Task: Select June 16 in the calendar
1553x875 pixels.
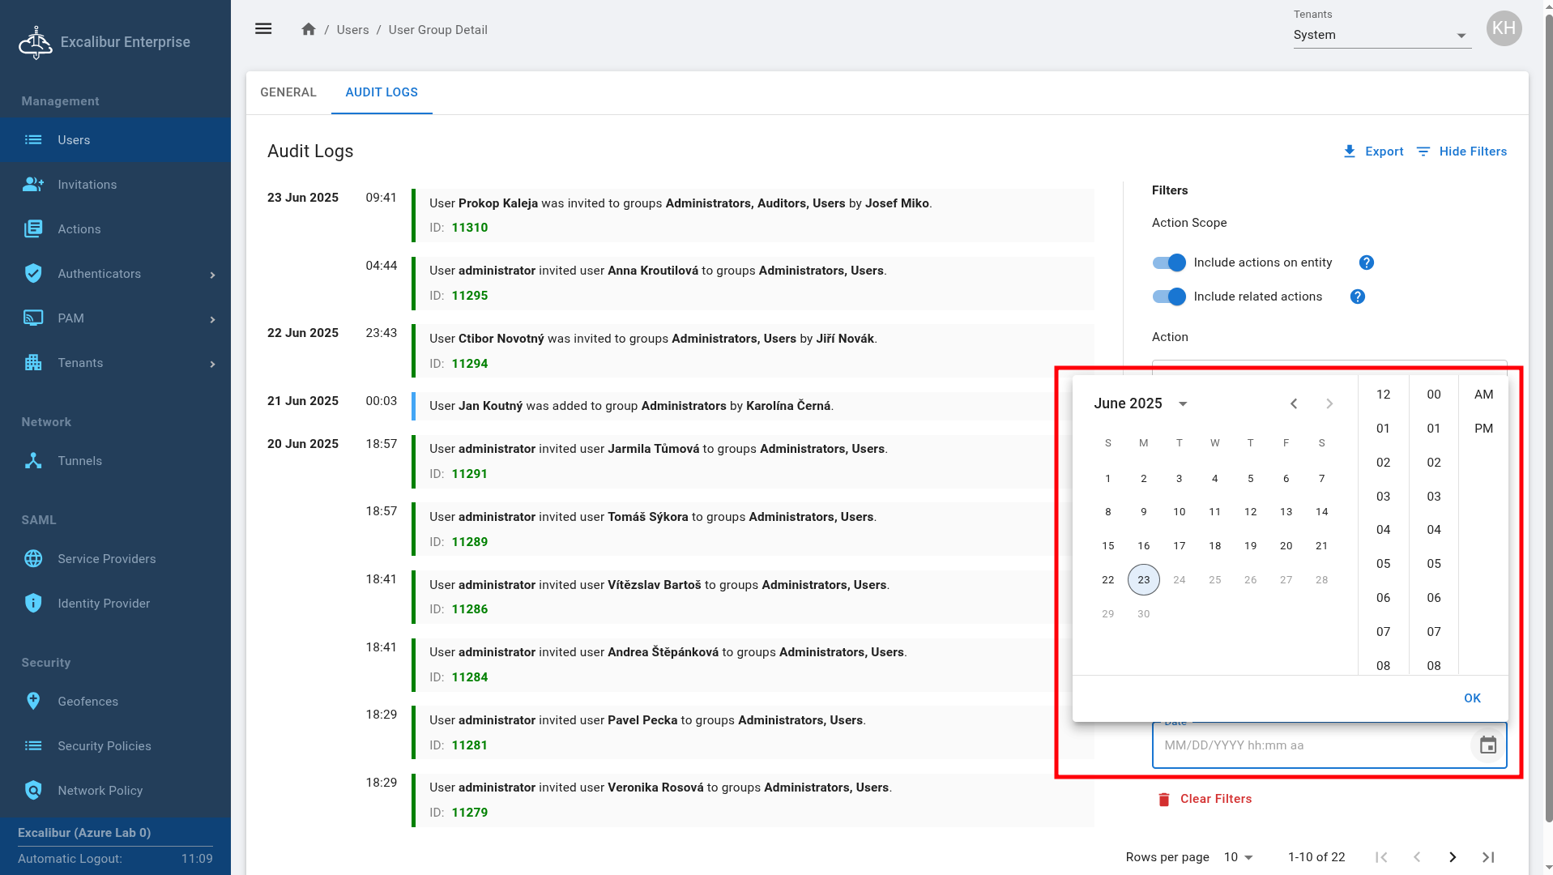Action: [1143, 546]
